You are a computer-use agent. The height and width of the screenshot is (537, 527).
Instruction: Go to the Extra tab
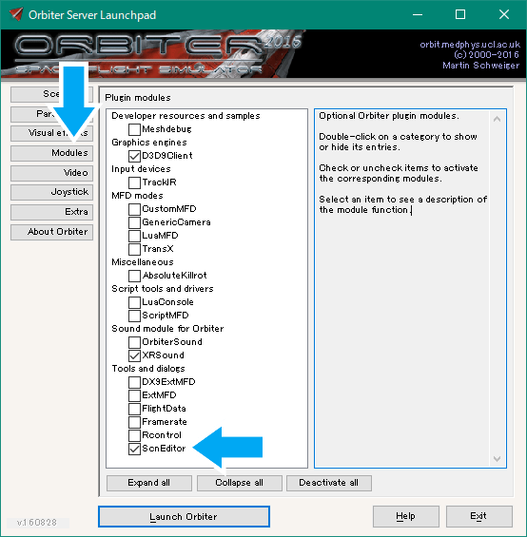point(51,212)
